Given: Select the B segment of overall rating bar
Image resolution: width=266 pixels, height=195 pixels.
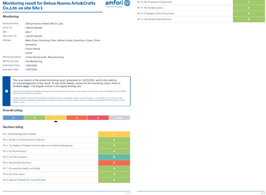Looking at the screenshot, I should pos(35,118).
